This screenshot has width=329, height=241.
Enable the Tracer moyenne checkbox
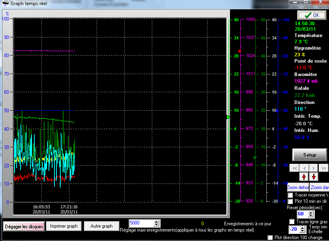[x=290, y=195]
